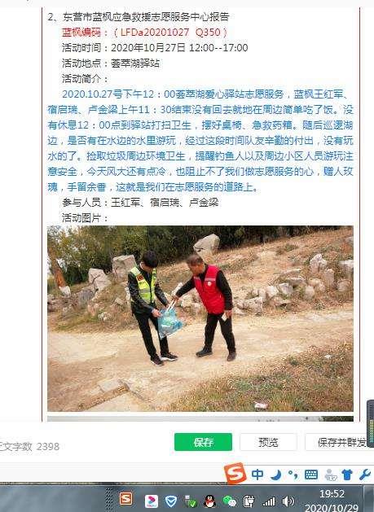
Task: Click the volunteers photo in the article
Action: (200, 318)
